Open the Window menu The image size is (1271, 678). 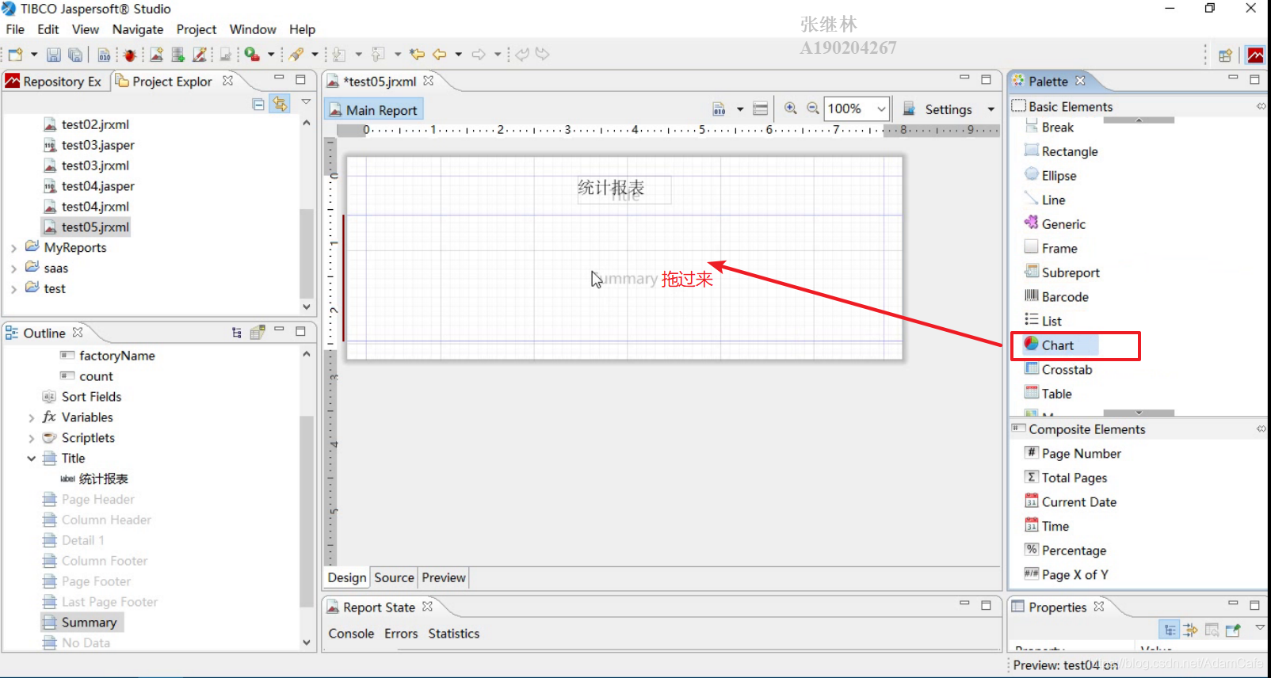click(253, 29)
